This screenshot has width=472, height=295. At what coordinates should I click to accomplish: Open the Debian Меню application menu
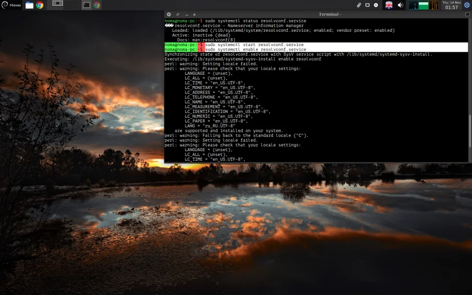[x=11, y=5]
